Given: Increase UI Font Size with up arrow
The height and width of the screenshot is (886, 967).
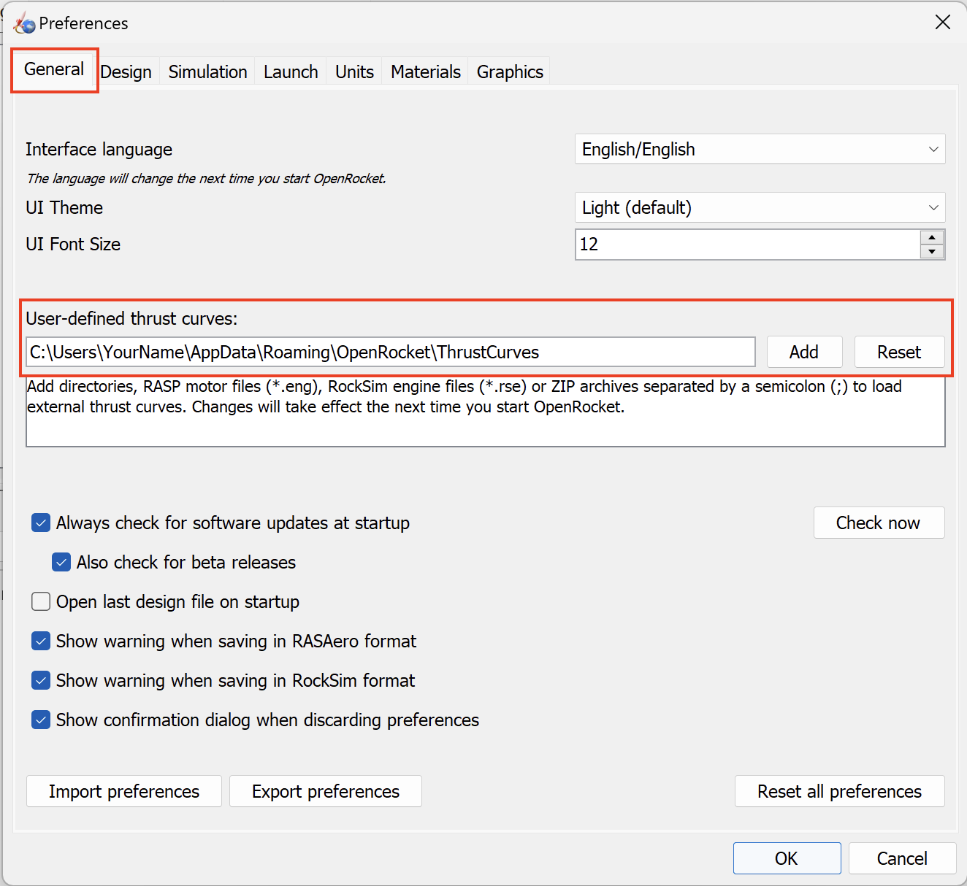Looking at the screenshot, I should click(932, 237).
